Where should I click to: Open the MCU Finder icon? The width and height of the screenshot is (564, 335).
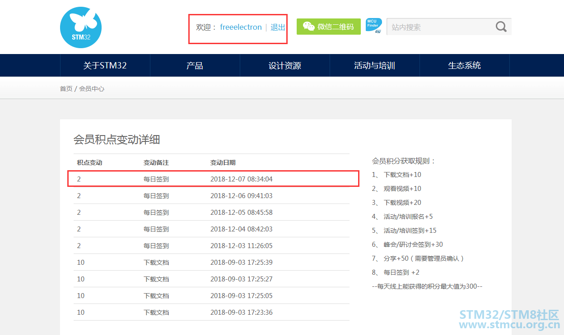point(374,26)
